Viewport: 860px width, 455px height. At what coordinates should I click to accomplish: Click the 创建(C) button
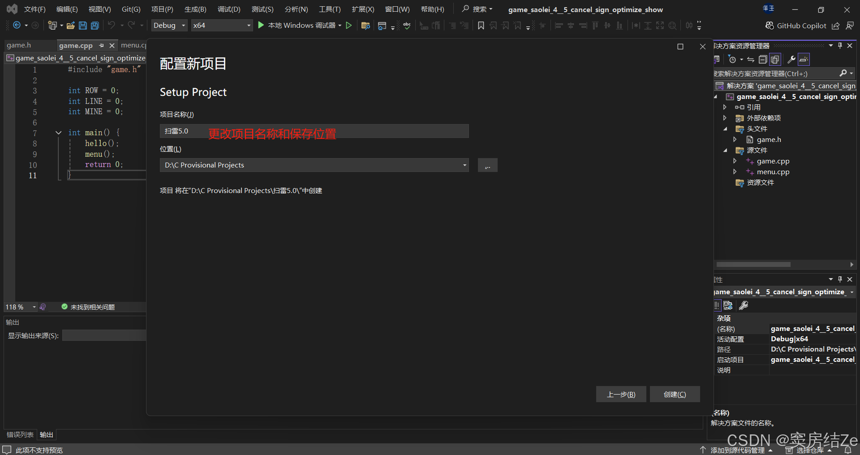pos(675,394)
